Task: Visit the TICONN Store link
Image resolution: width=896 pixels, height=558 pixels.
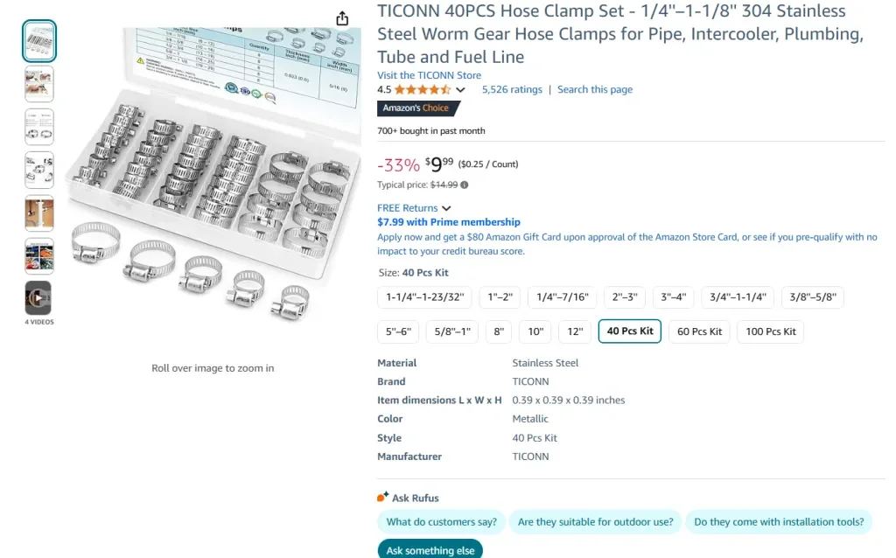Action: 429,75
